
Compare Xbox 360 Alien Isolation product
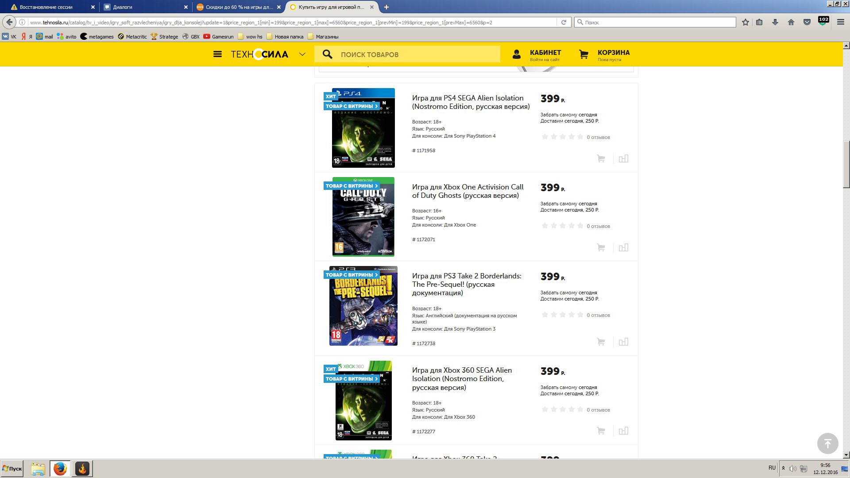623,431
